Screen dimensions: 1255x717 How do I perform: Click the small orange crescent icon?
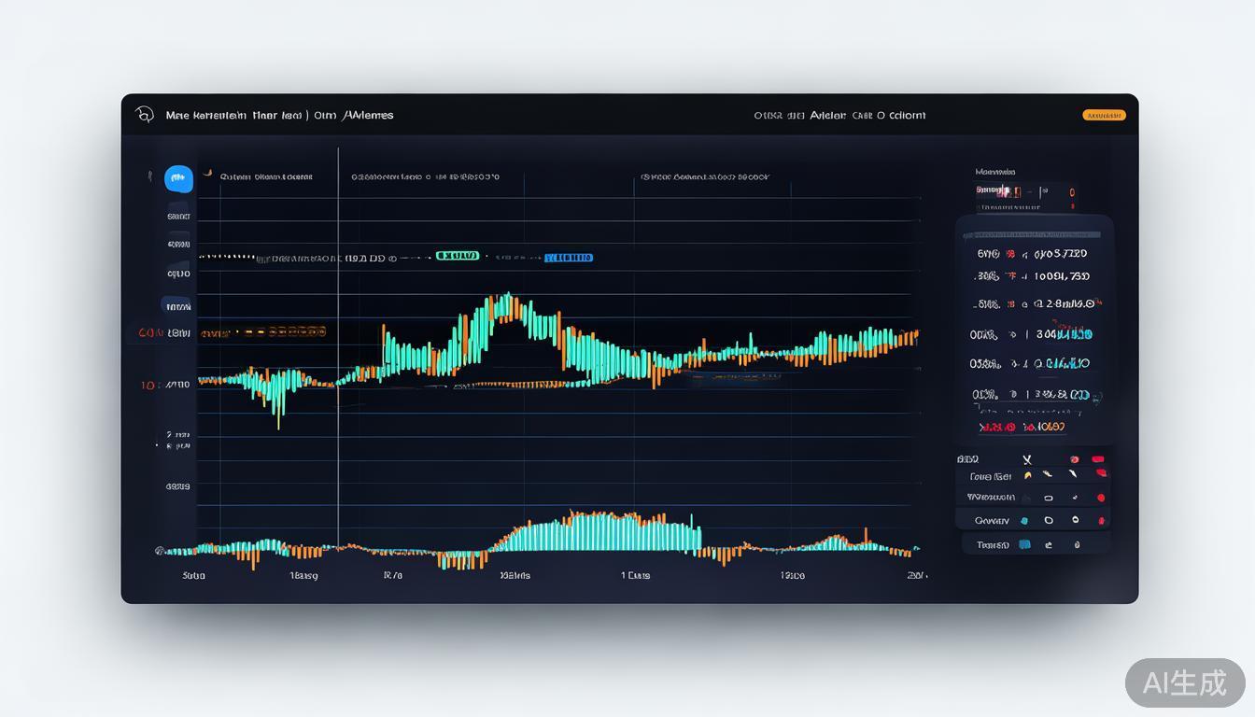point(208,174)
